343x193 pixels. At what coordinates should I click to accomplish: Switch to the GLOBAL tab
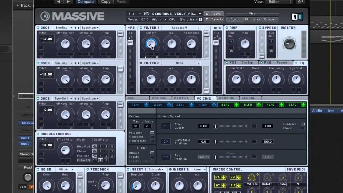click(x=250, y=98)
